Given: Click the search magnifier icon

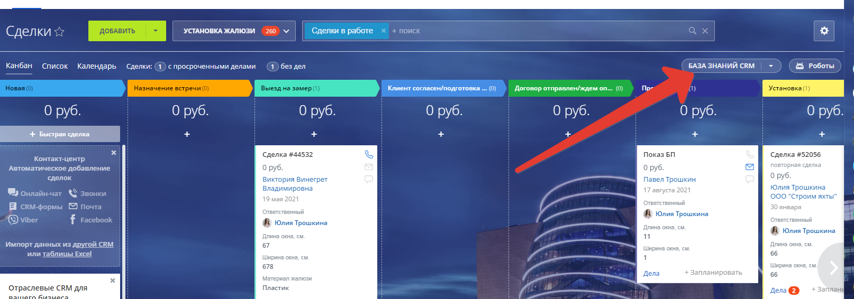Looking at the screenshot, I should click(692, 31).
